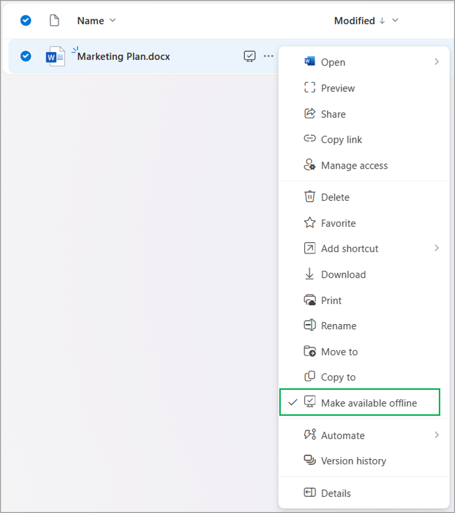The width and height of the screenshot is (455, 513).
Task: Open the three-dot more actions button
Action: click(268, 56)
